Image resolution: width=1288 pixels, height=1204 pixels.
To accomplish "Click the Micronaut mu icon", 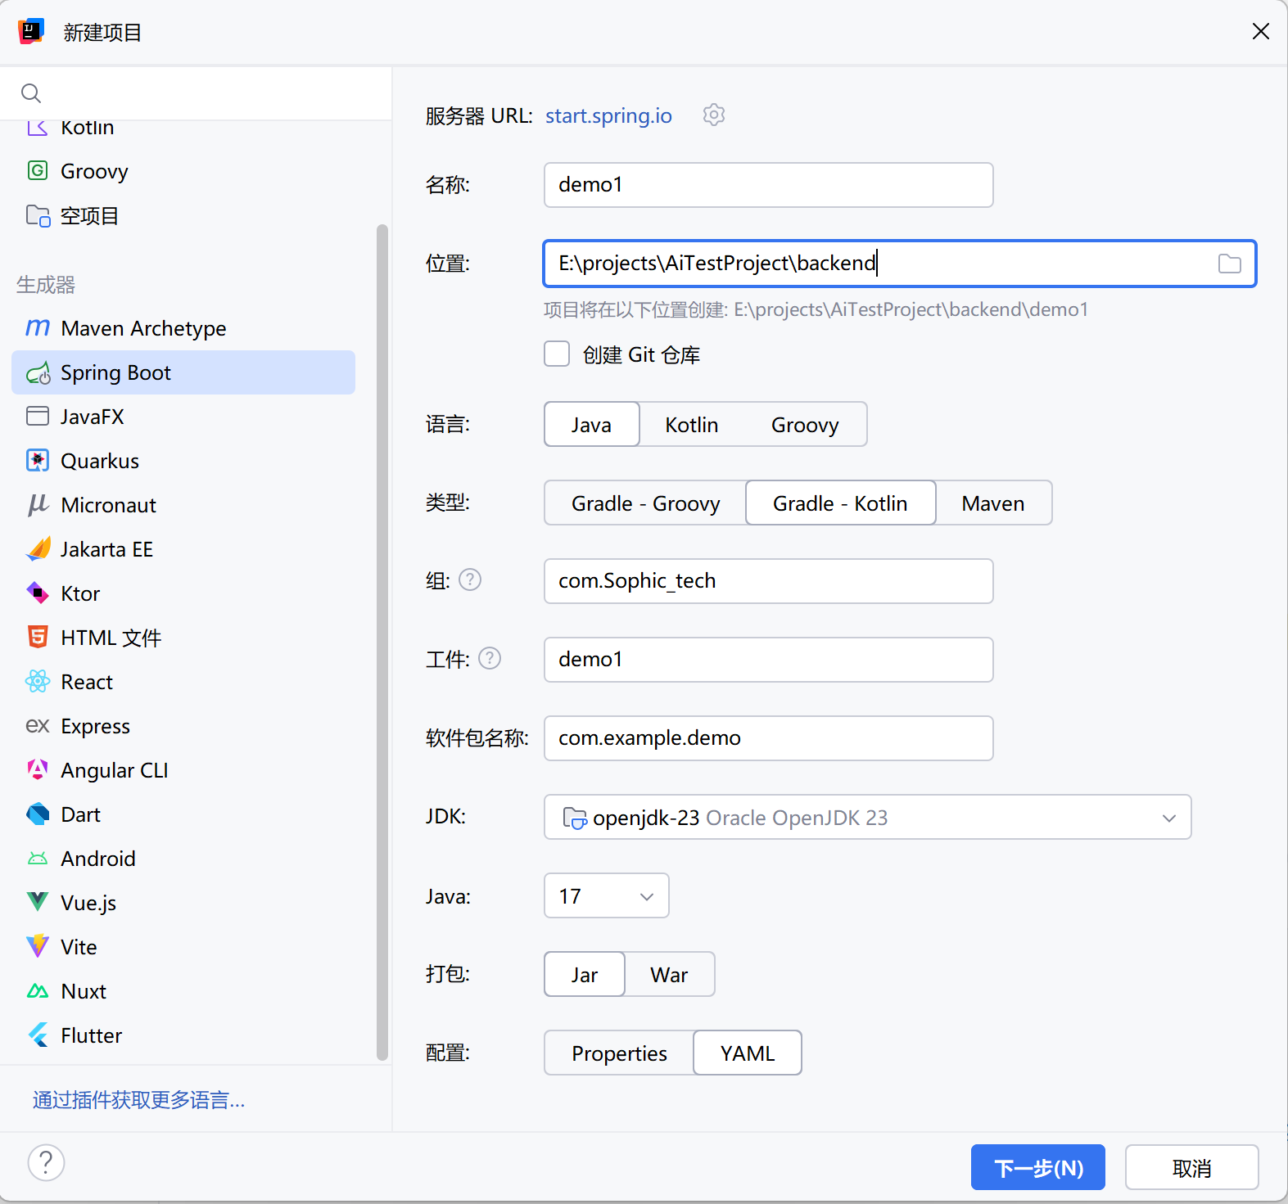I will (38, 505).
